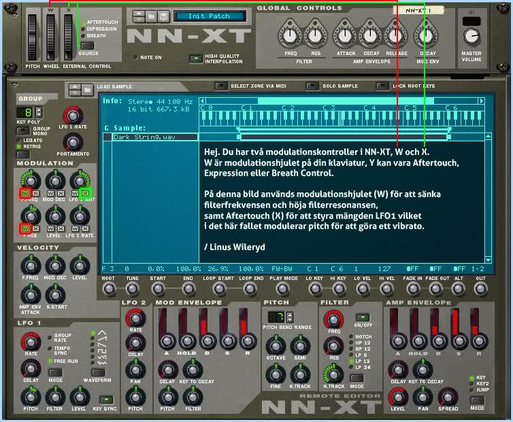Click the Portamento knob
This screenshot has height=422, width=513.
coord(73,143)
